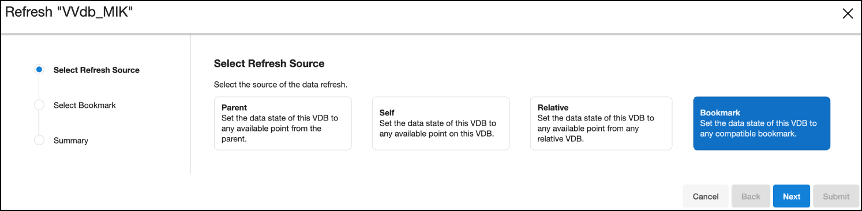Click the bold Select Refresh Source heading
Image resolution: width=862 pixels, height=211 pixels.
click(x=269, y=63)
